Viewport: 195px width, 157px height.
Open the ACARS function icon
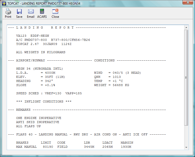tap(42, 11)
